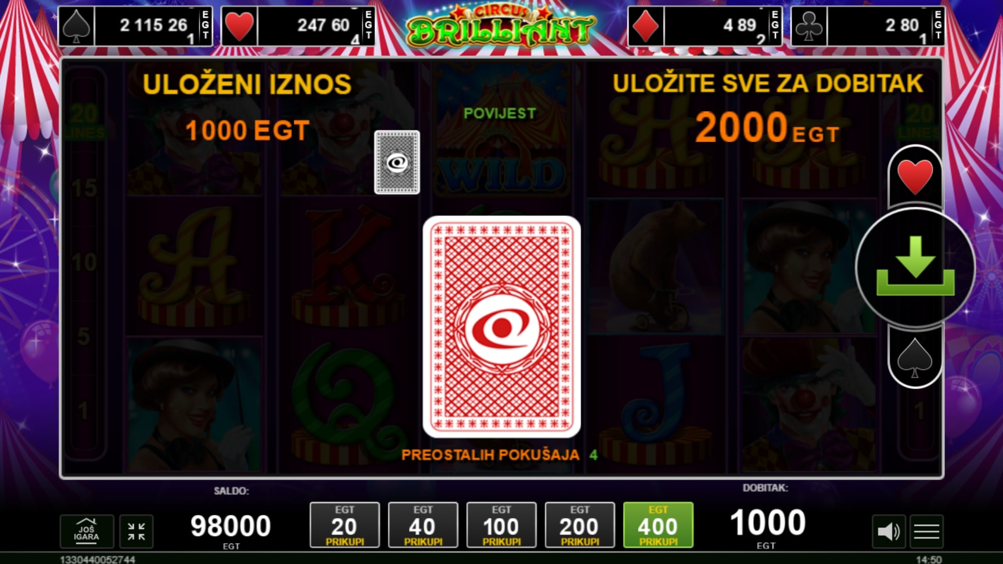Open the heart jackpot counter

[298, 26]
